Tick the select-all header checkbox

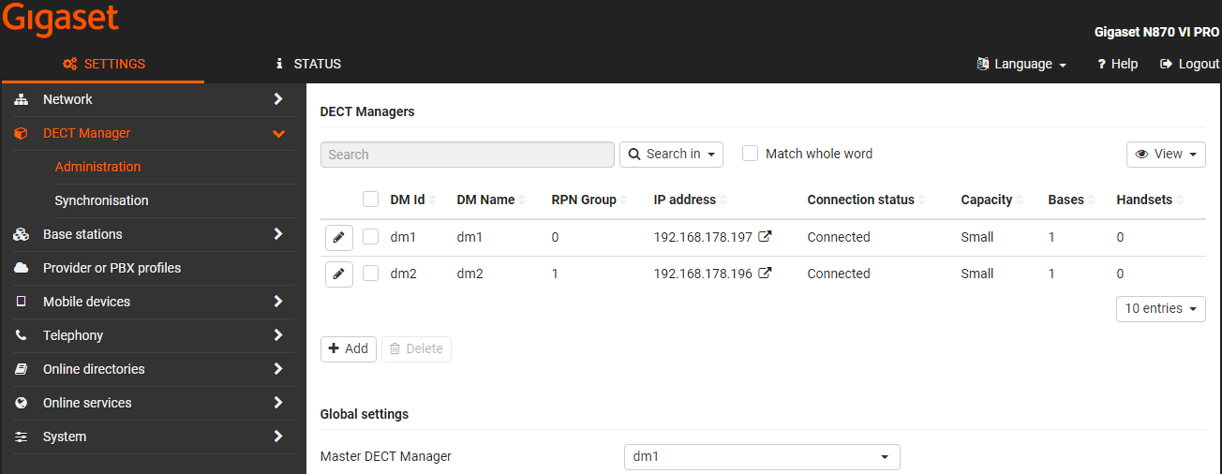click(370, 200)
